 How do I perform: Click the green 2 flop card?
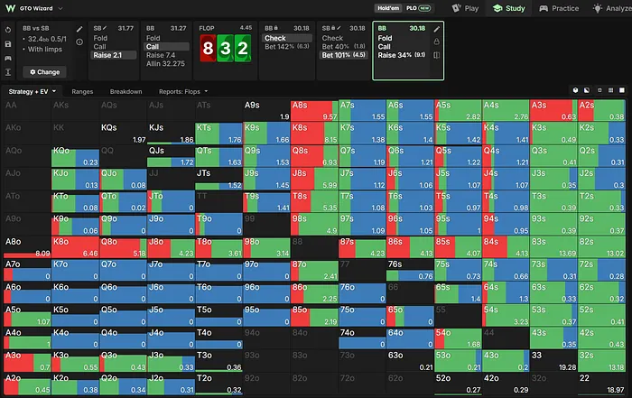[x=243, y=49]
